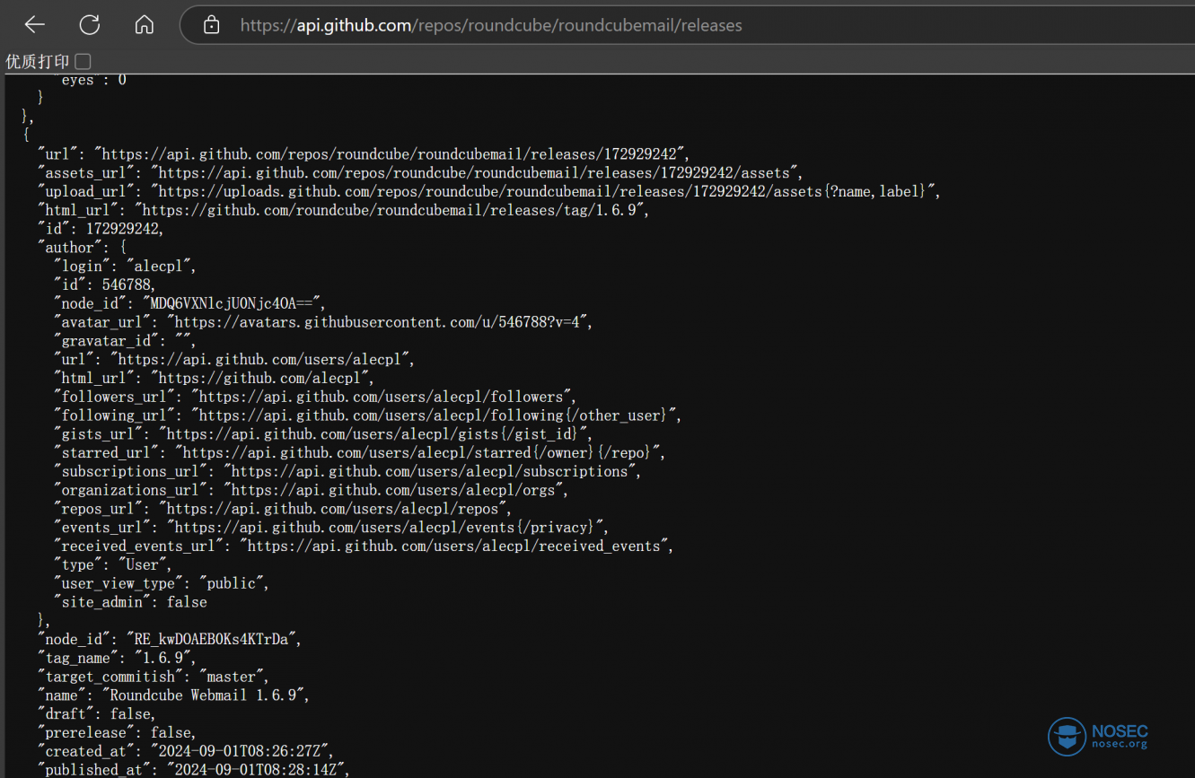Select the "url" releases/172929242 line

(x=364, y=154)
